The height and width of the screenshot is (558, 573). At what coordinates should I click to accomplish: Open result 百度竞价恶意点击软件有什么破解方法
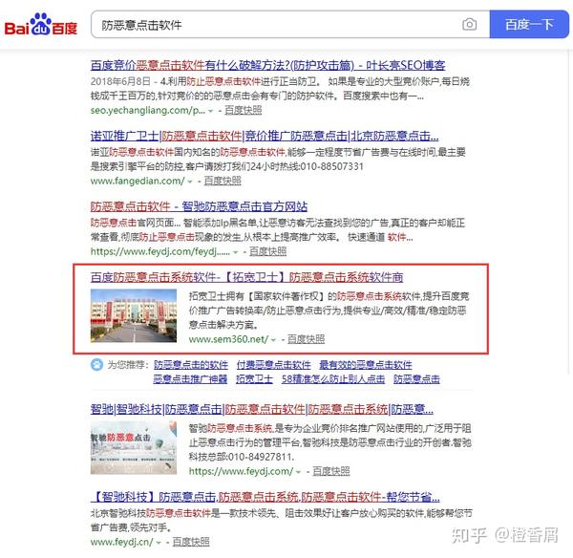tap(267, 66)
